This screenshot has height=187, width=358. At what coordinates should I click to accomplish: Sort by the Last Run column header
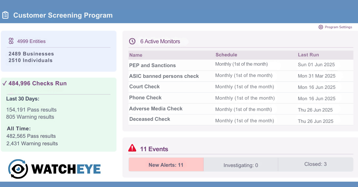tap(308, 55)
